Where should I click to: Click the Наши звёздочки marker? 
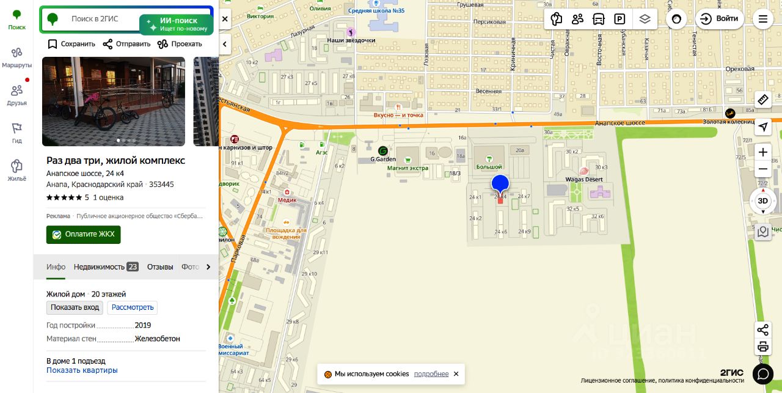(351, 32)
